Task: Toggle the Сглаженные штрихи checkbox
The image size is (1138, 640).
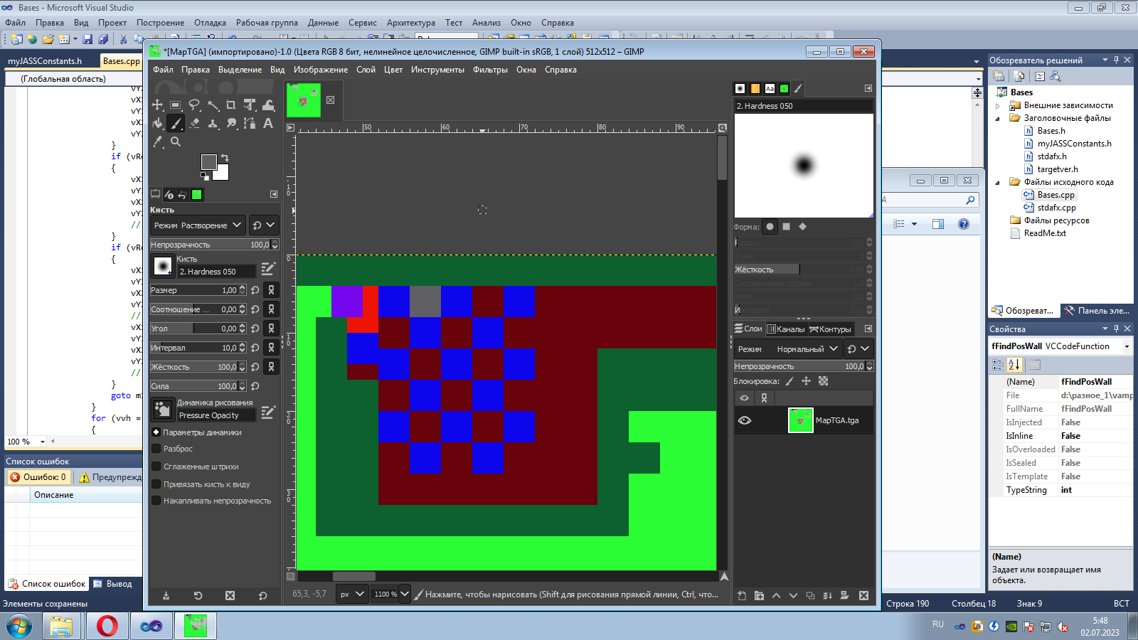Action: (156, 466)
